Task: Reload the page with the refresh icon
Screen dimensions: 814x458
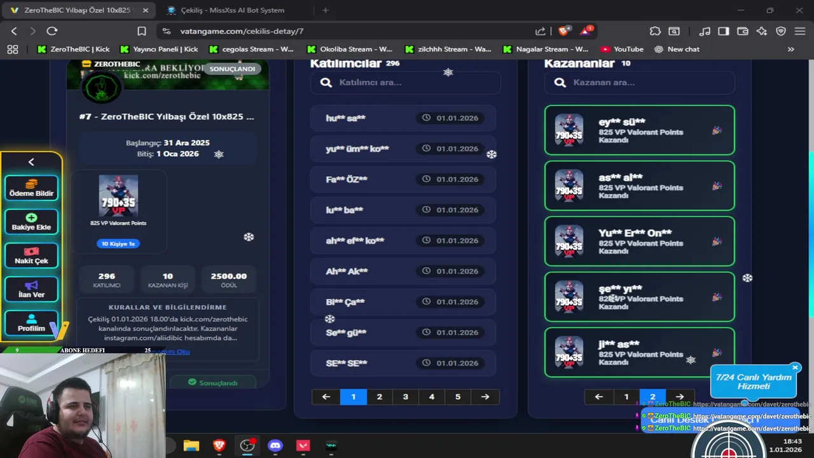Action: tap(52, 31)
